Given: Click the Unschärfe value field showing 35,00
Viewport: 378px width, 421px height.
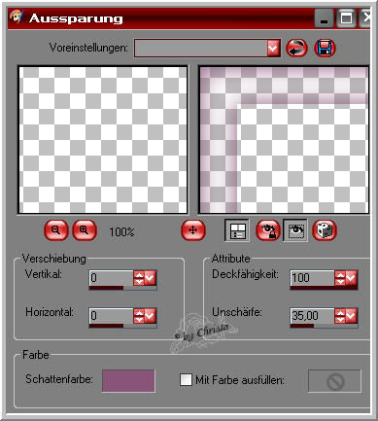Looking at the screenshot, I should pyautogui.click(x=312, y=316).
